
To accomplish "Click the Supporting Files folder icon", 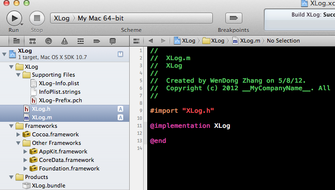I will point(27,75).
